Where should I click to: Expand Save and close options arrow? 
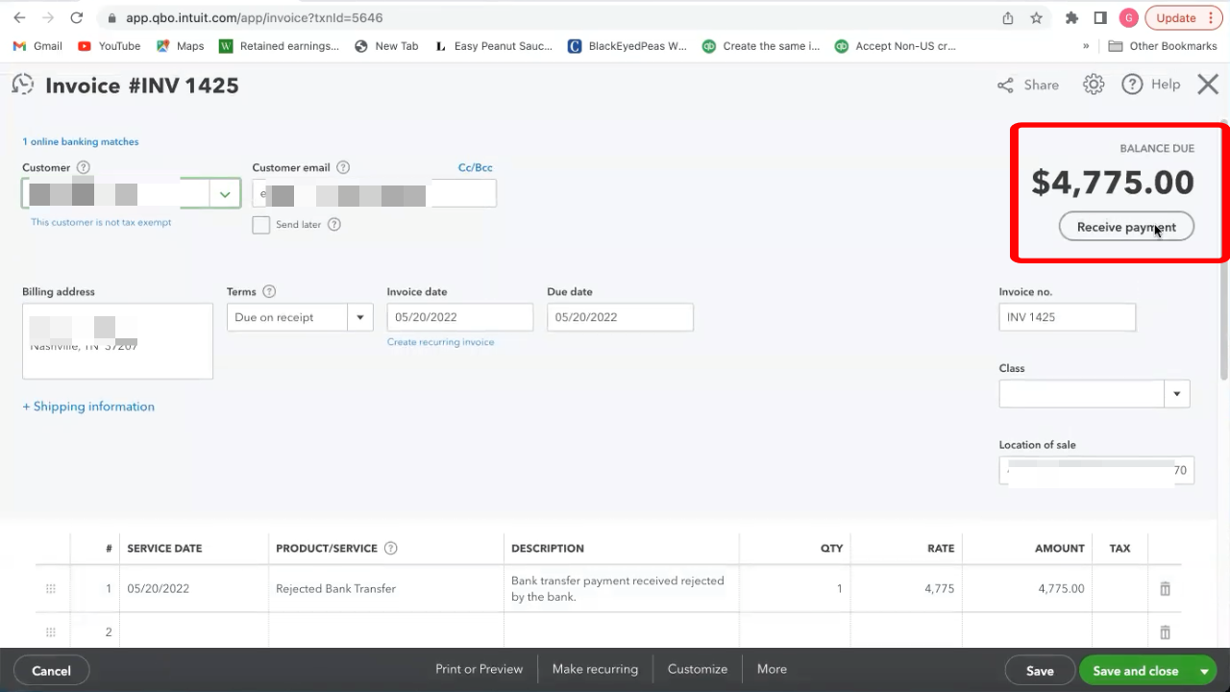pos(1204,671)
